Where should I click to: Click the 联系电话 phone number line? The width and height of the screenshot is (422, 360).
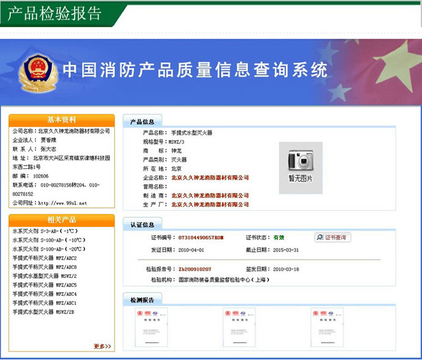coord(56,189)
